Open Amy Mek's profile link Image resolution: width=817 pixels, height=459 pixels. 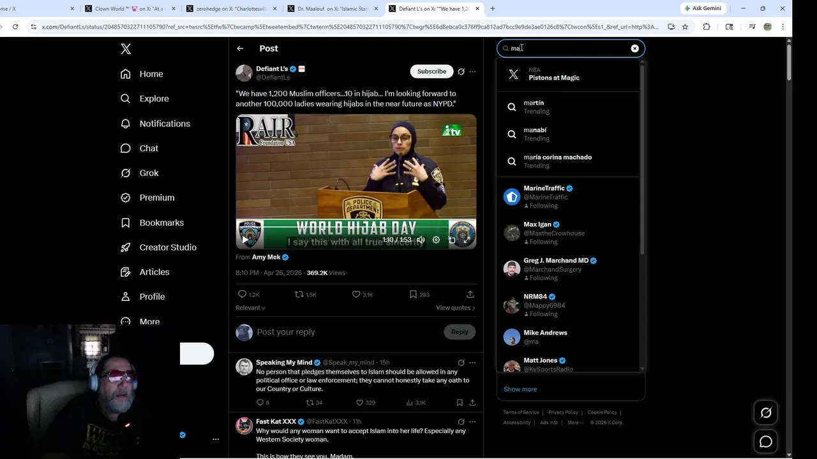(266, 257)
